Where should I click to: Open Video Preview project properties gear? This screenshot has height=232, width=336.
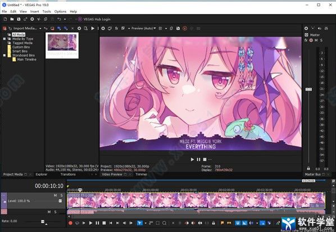pos(103,28)
